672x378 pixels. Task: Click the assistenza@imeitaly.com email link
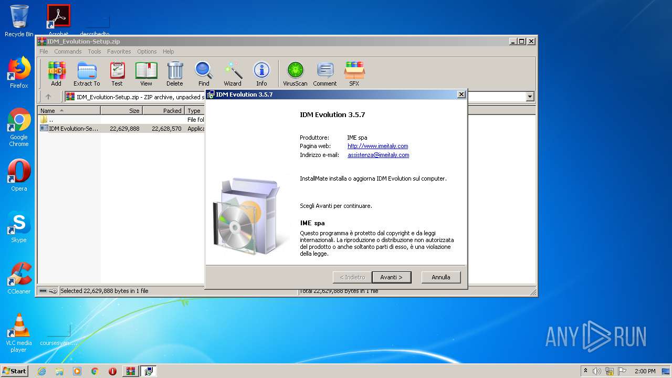tap(378, 155)
